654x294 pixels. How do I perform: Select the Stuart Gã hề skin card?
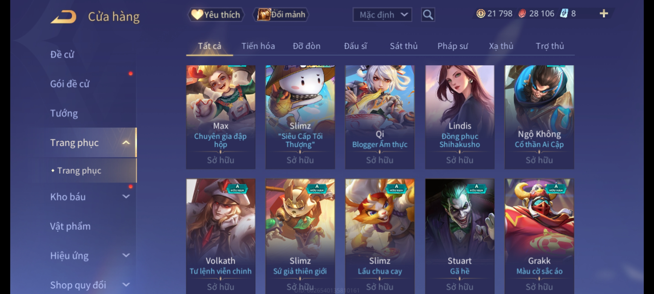[x=460, y=236]
